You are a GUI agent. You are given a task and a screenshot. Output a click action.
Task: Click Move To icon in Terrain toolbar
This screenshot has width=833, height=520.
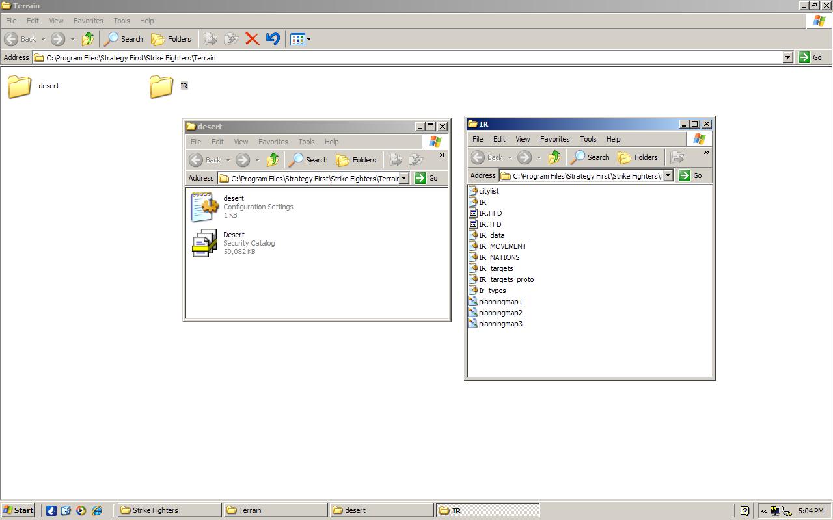coord(210,39)
